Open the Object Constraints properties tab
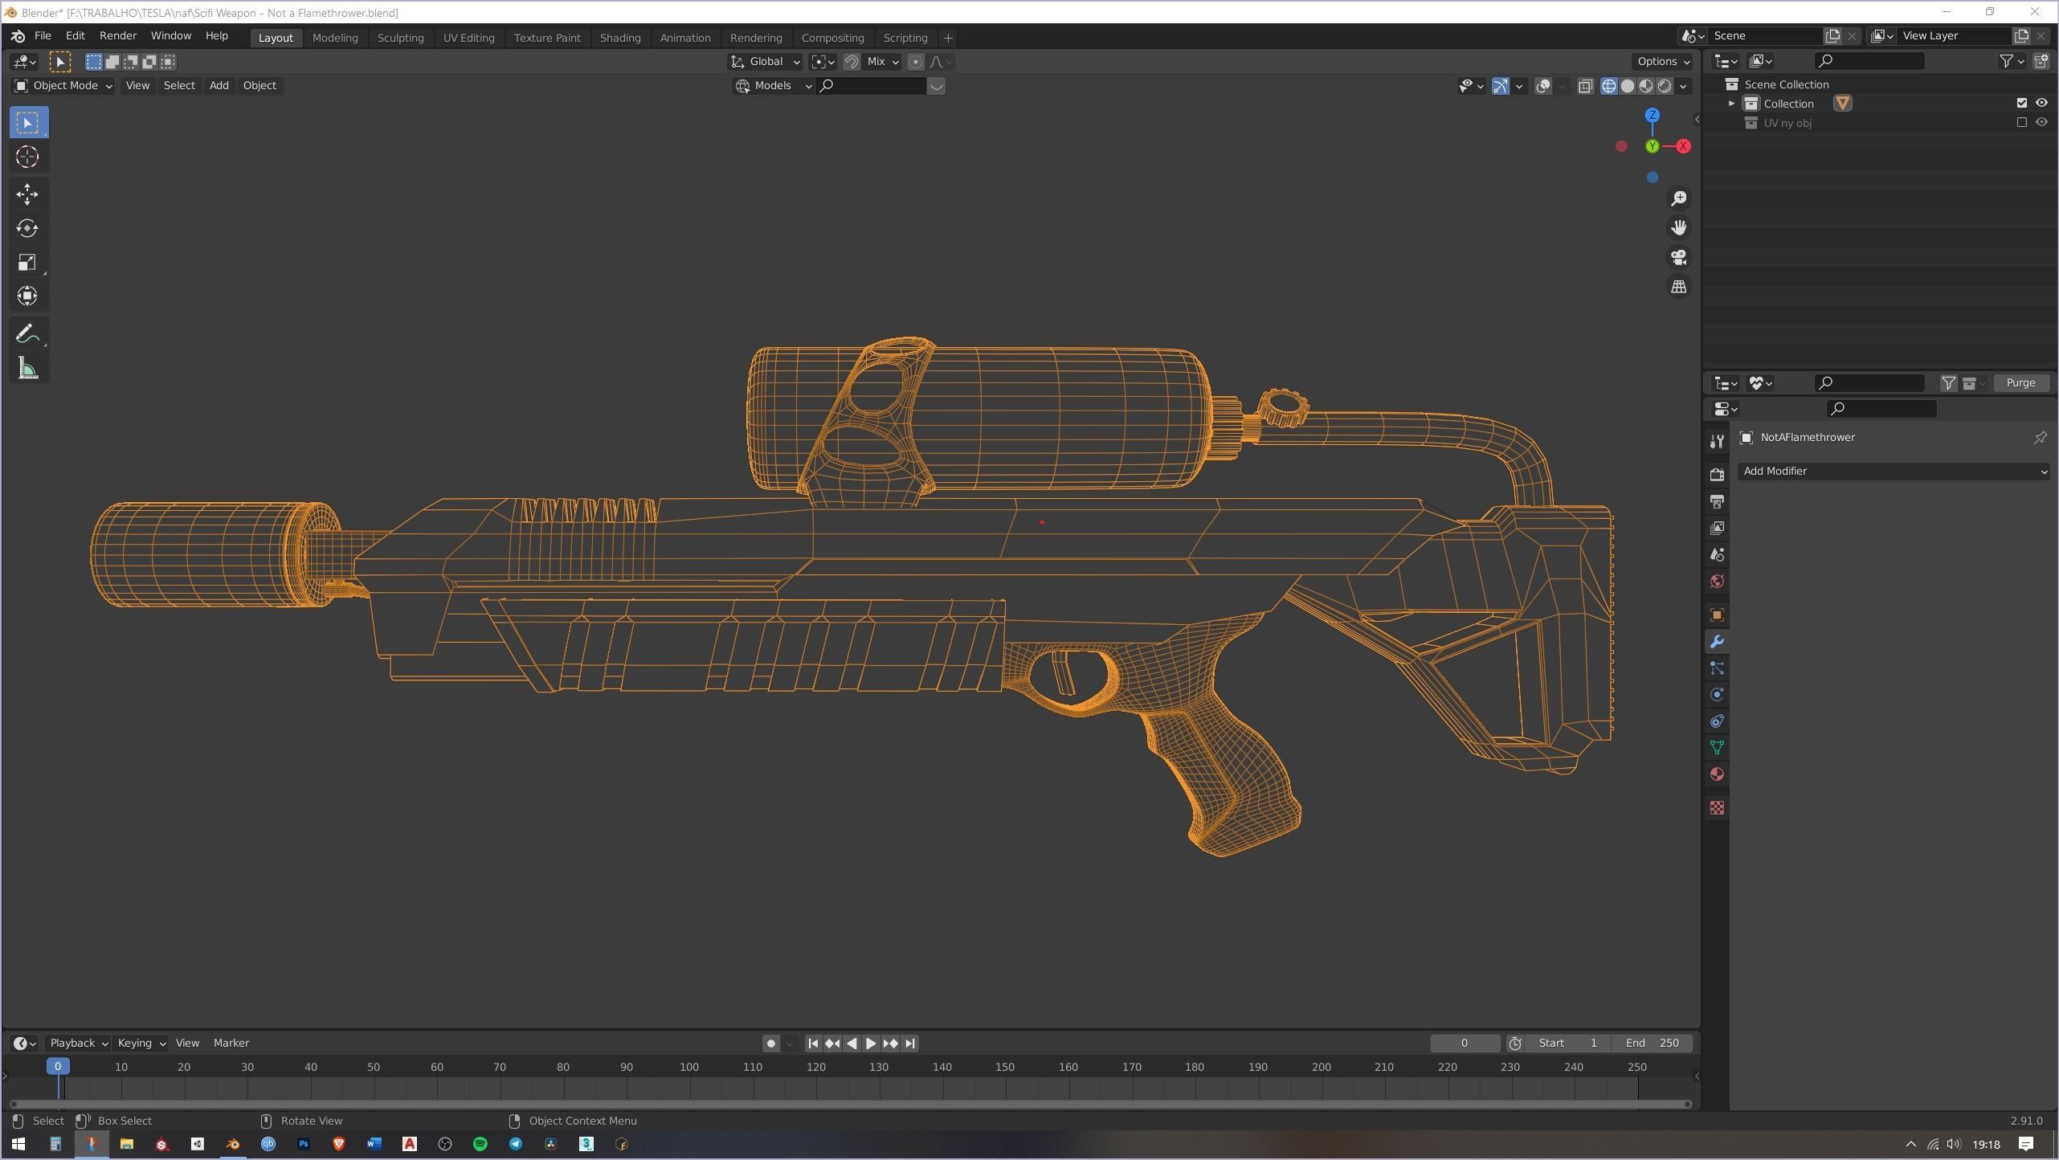Image resolution: width=2059 pixels, height=1160 pixels. (x=1717, y=721)
